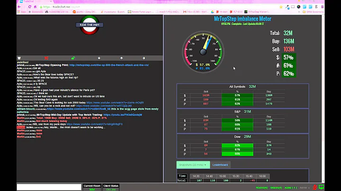Click the red muted microphone icon
This screenshot has width=341, height=191.
click(x=314, y=187)
